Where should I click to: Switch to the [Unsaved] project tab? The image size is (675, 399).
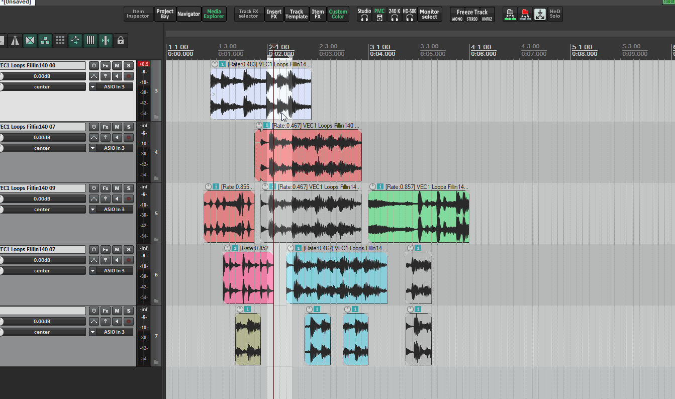17,3
